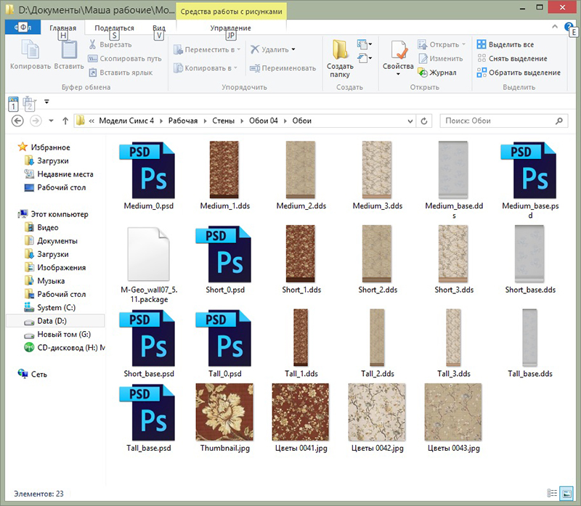Open the new item dropdown icon
Image resolution: width=581 pixels, height=506 pixels.
[x=365, y=44]
